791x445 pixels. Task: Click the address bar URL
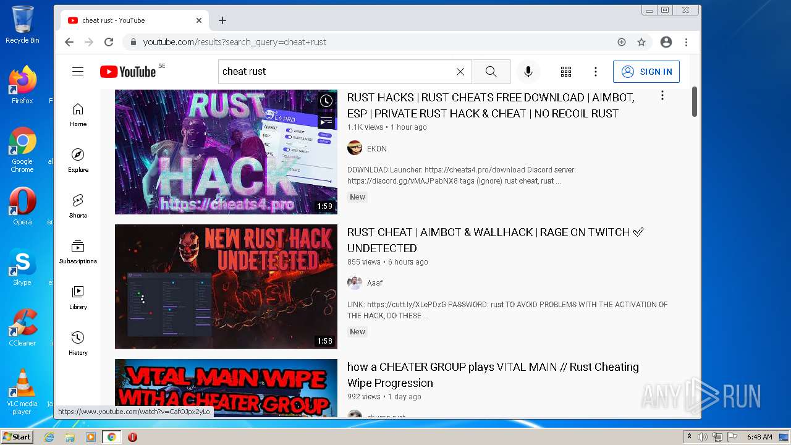tap(235, 42)
